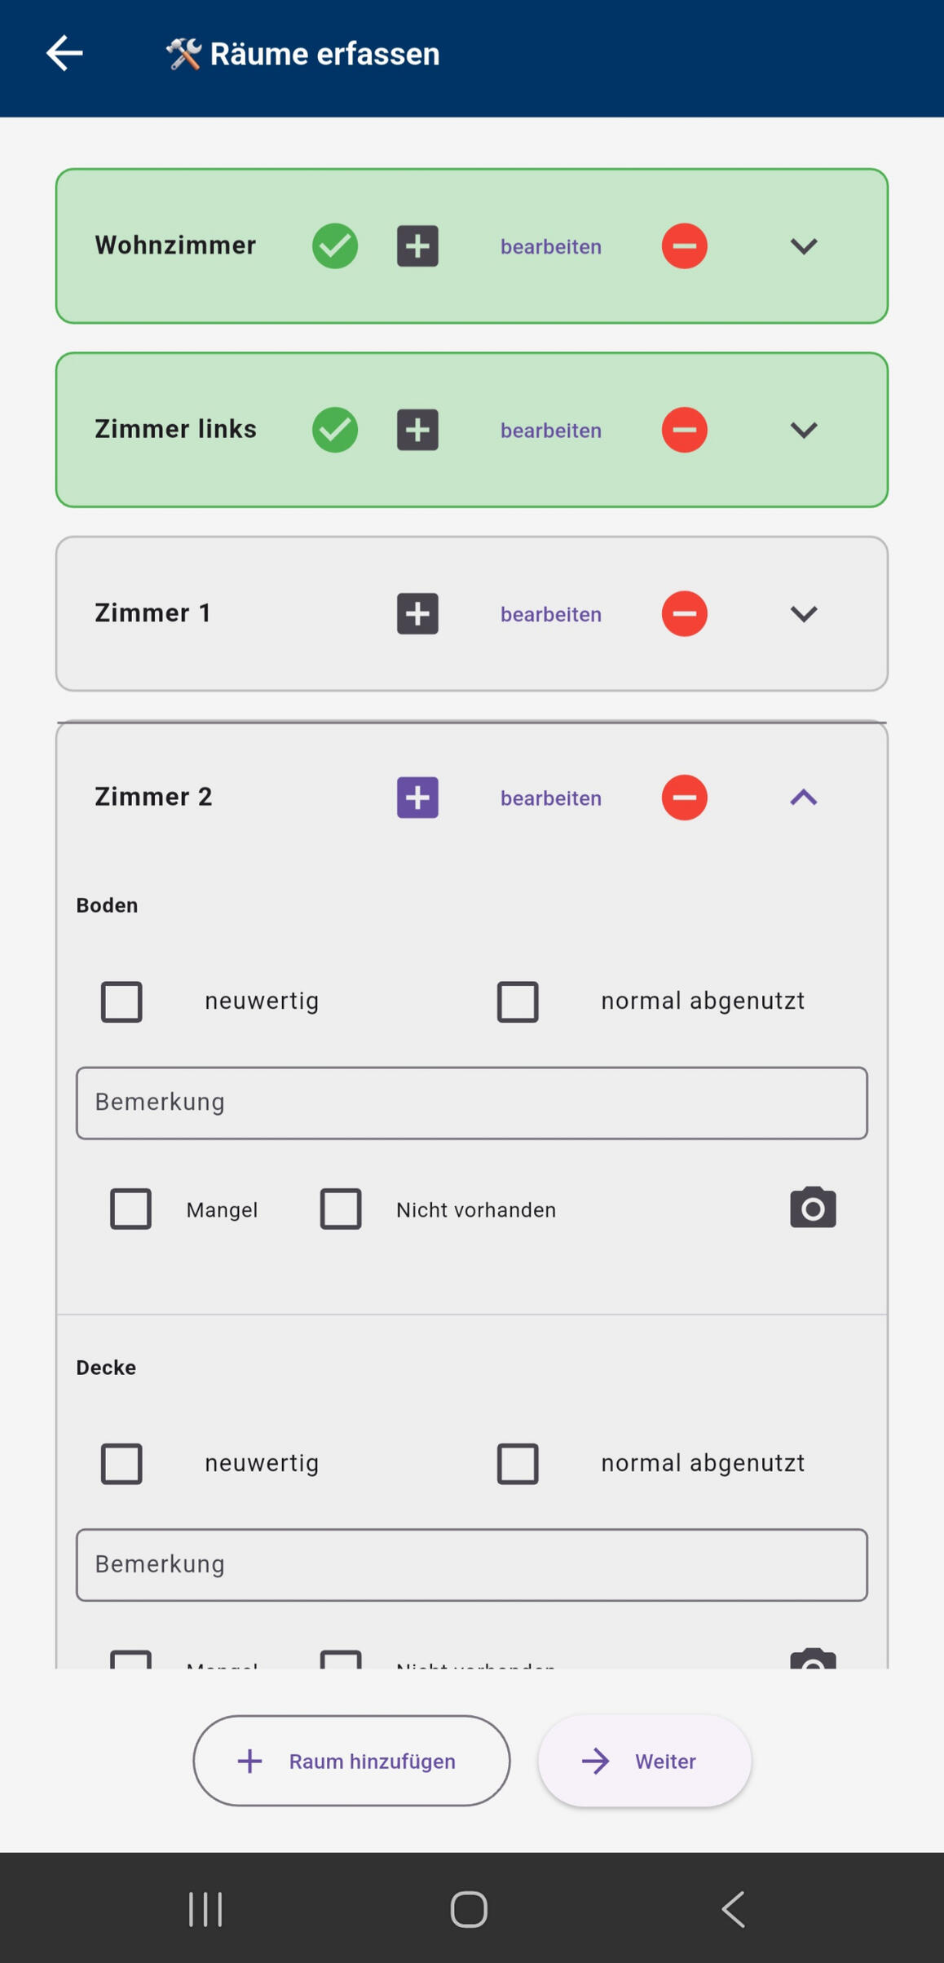The width and height of the screenshot is (944, 1963).
Task: Continue with the Weiter button
Action: [644, 1761]
